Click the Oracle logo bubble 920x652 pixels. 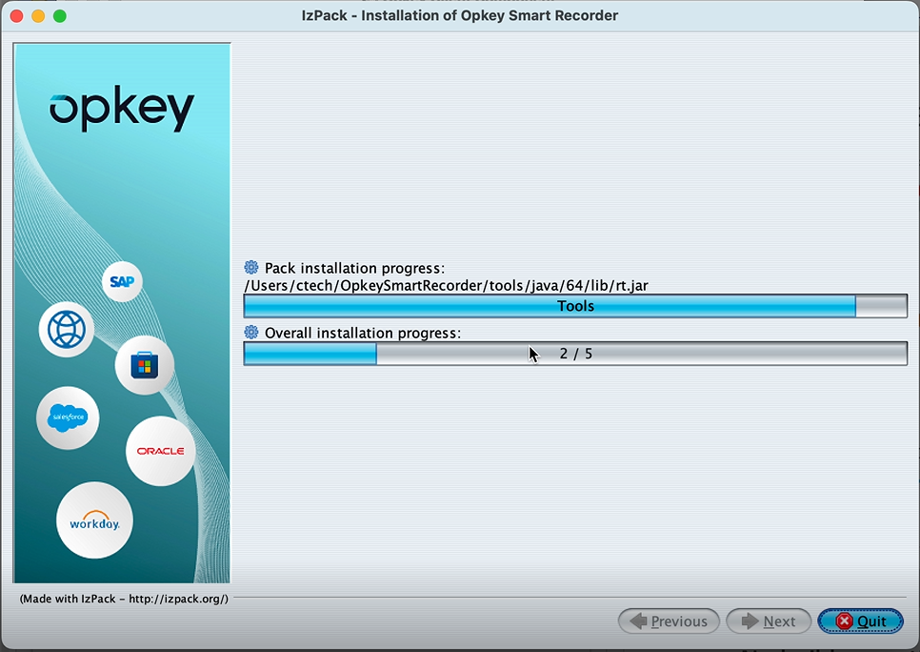pos(161,451)
